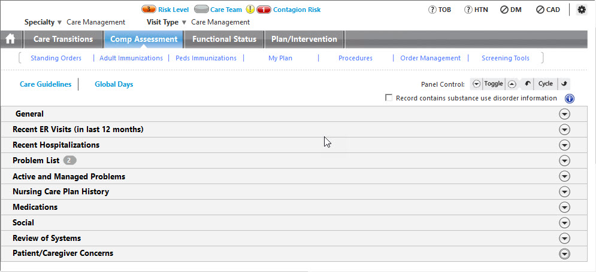Open Adult Immunizations link
Screen dimensions: 596x272
coord(131,58)
